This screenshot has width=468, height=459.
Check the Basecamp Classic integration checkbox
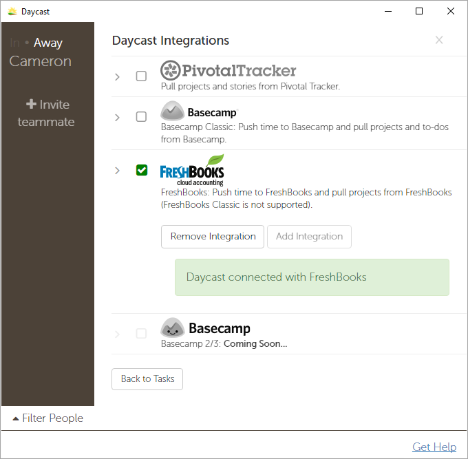coord(141,116)
